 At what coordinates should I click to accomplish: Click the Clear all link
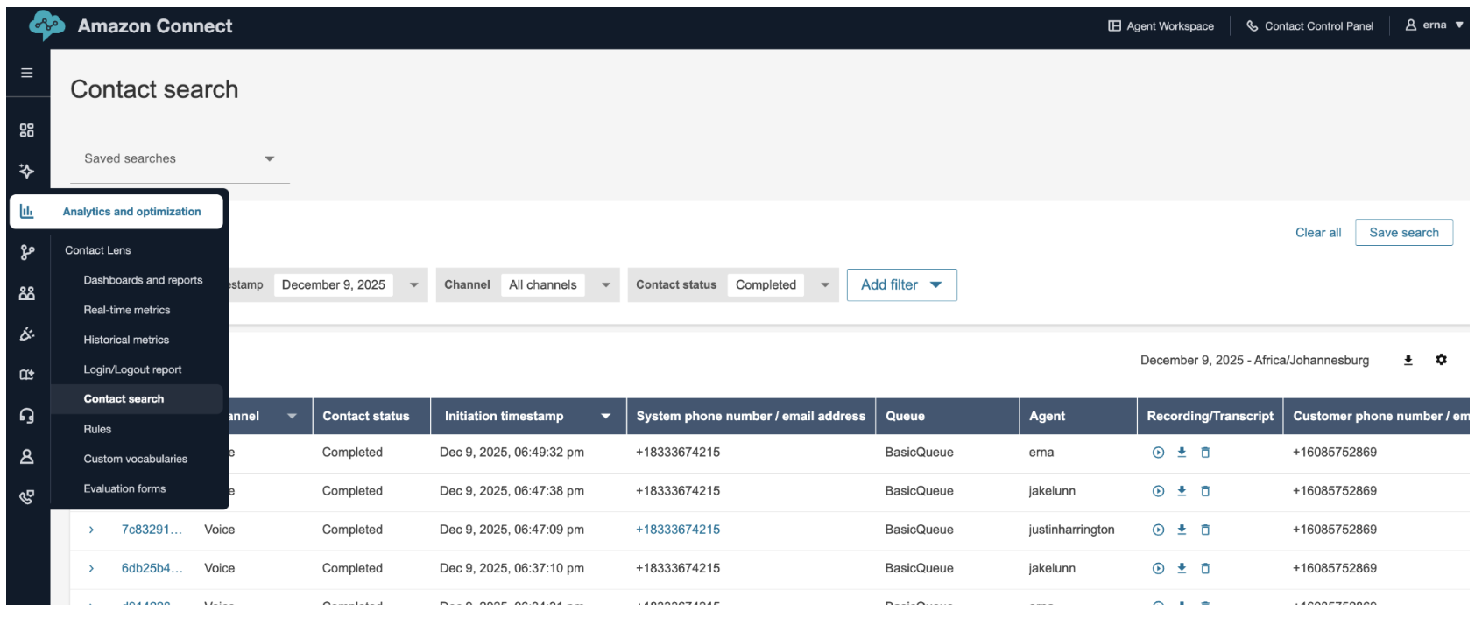pyautogui.click(x=1318, y=233)
